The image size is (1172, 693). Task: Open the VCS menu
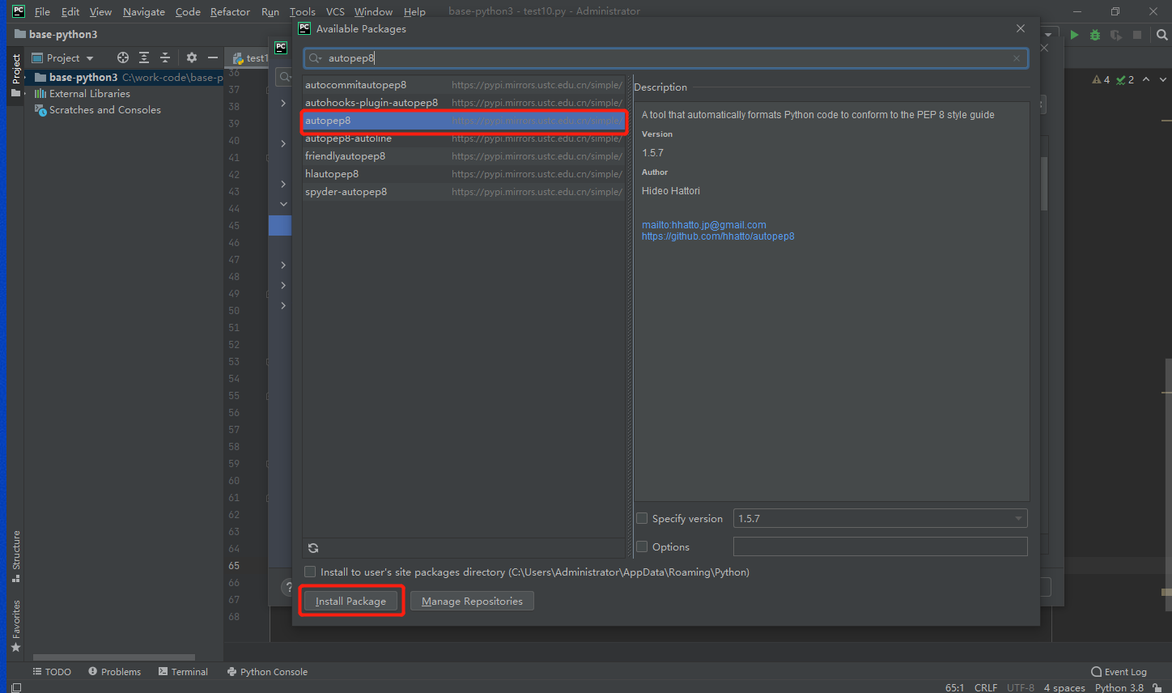tap(335, 11)
